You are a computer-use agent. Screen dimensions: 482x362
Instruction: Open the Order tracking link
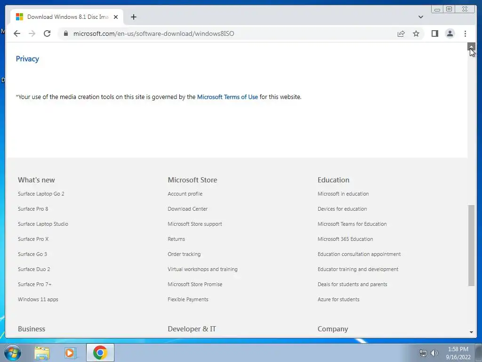click(184, 254)
